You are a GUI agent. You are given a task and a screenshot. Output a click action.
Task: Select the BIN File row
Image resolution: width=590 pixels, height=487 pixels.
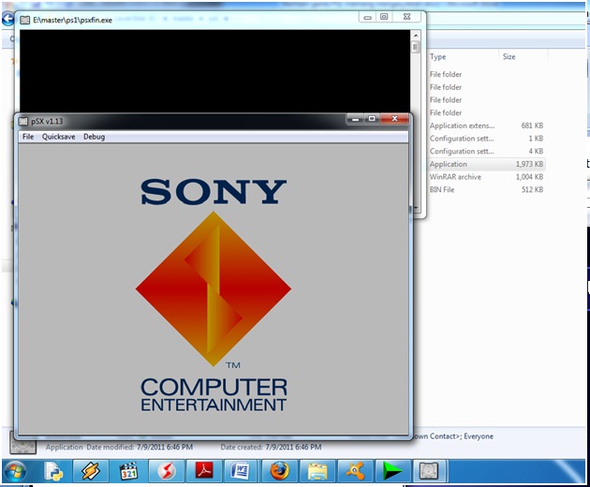point(486,190)
